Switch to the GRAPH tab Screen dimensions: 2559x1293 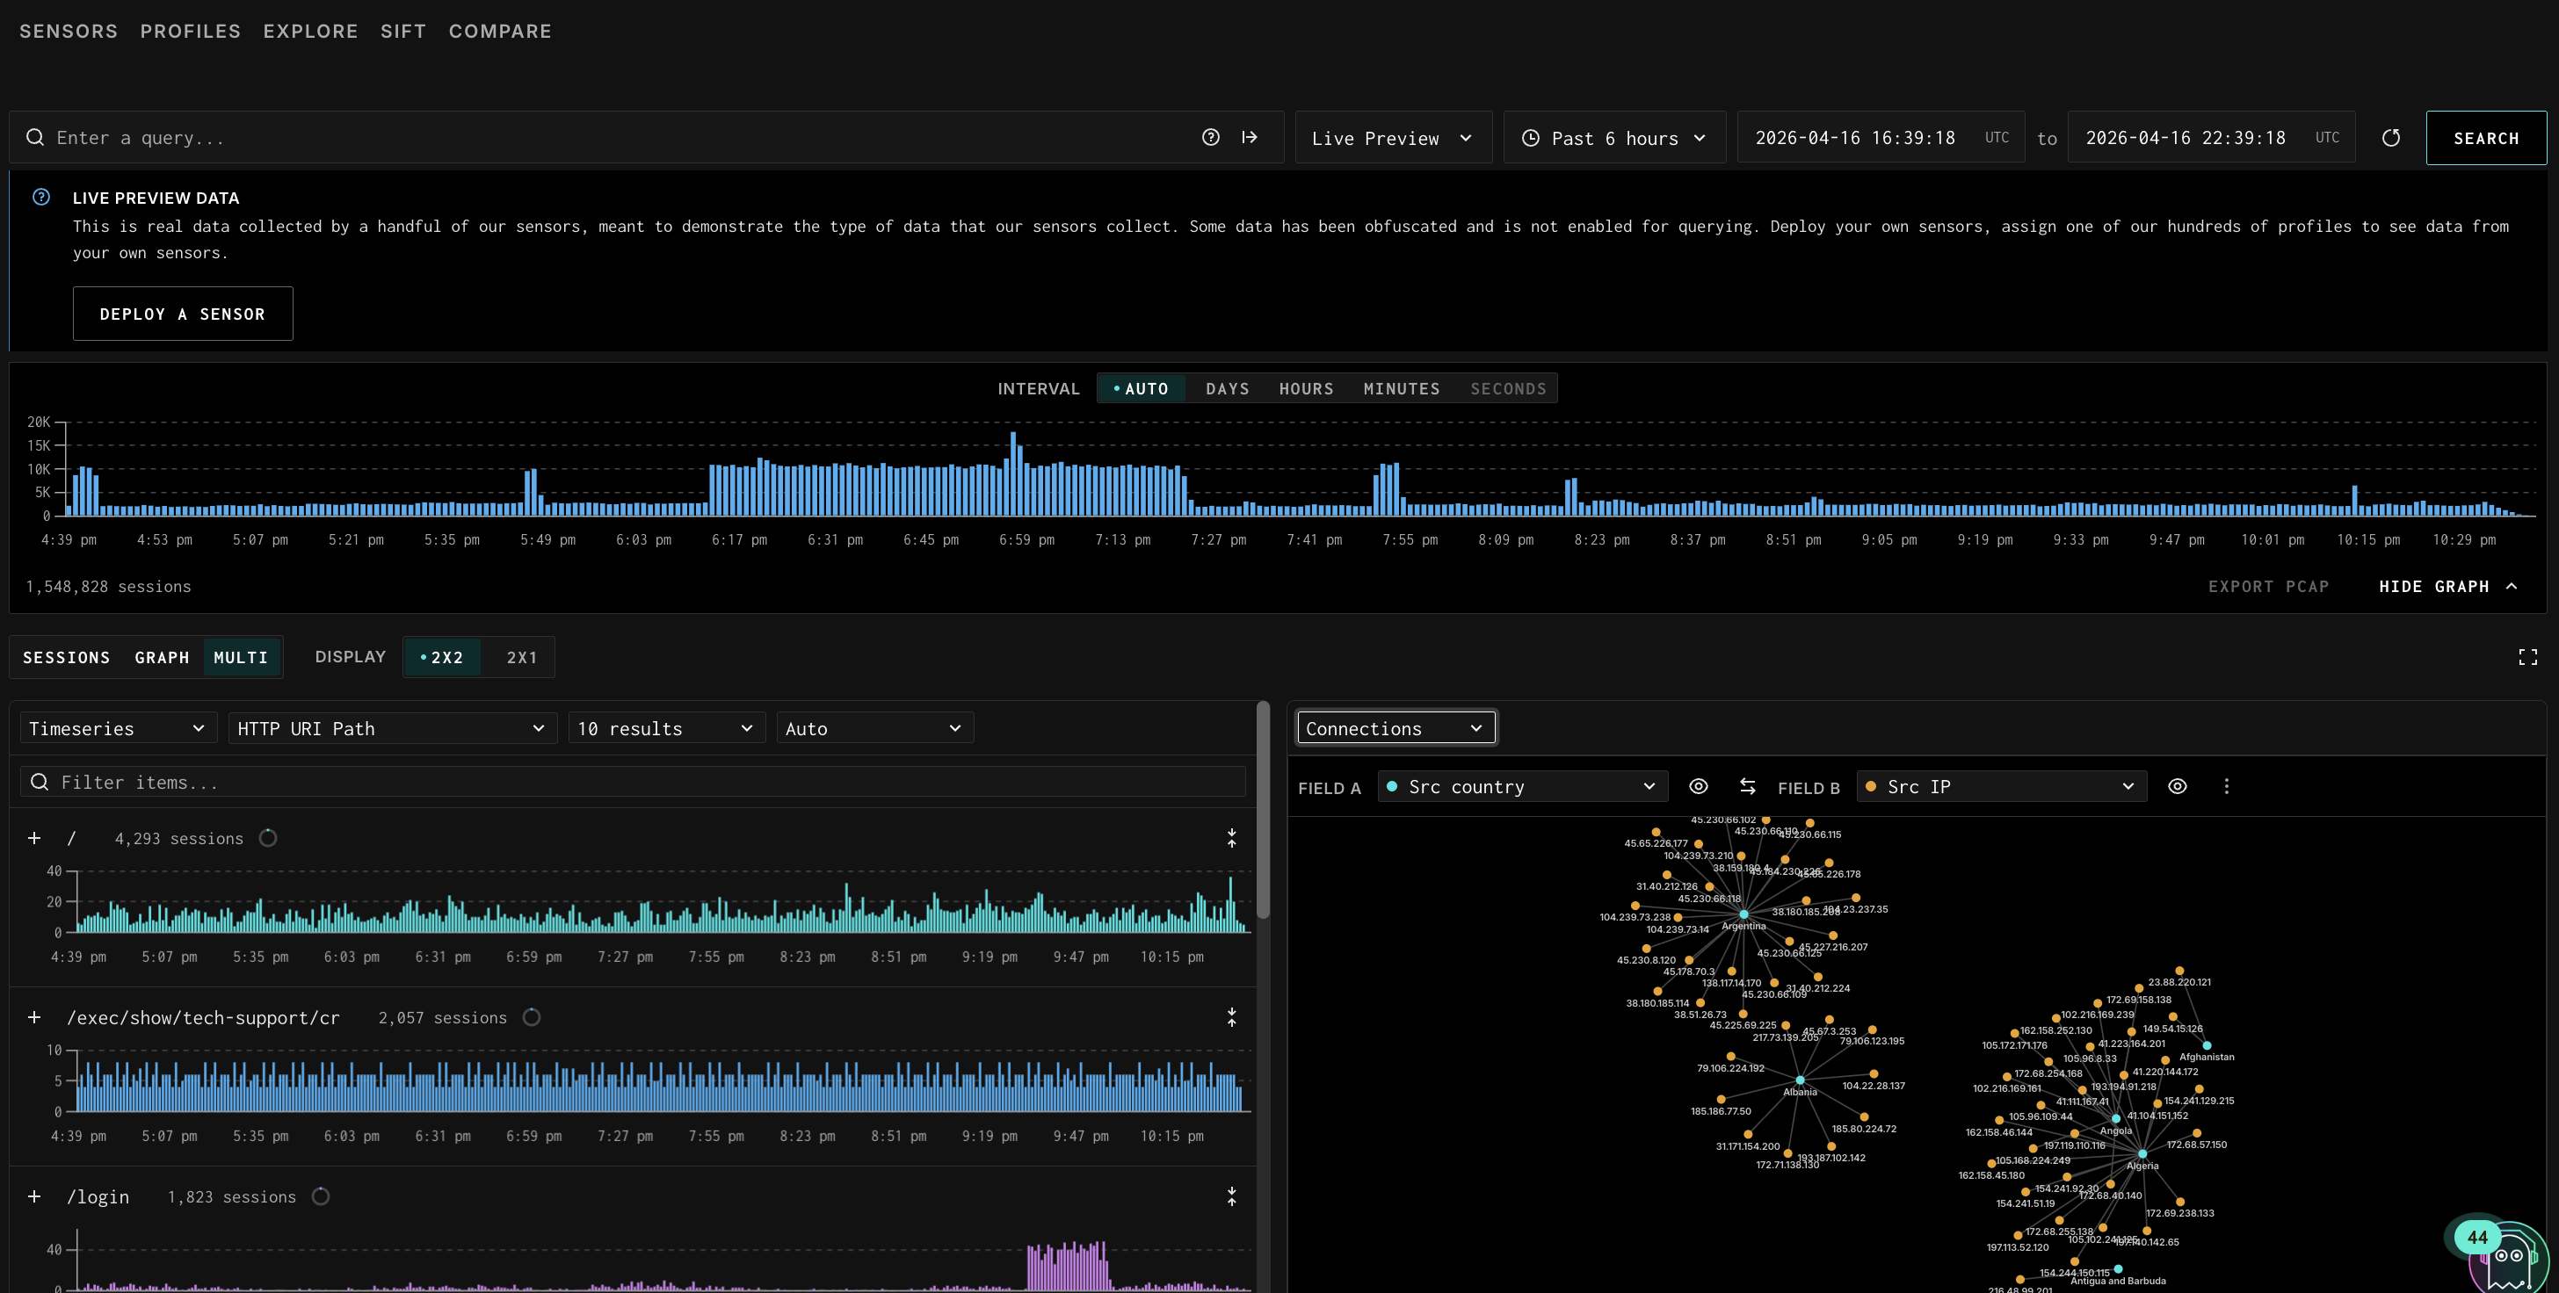point(162,657)
